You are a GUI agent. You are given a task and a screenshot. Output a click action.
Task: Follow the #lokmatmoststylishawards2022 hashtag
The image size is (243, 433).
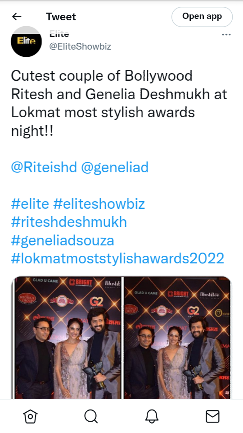117,258
